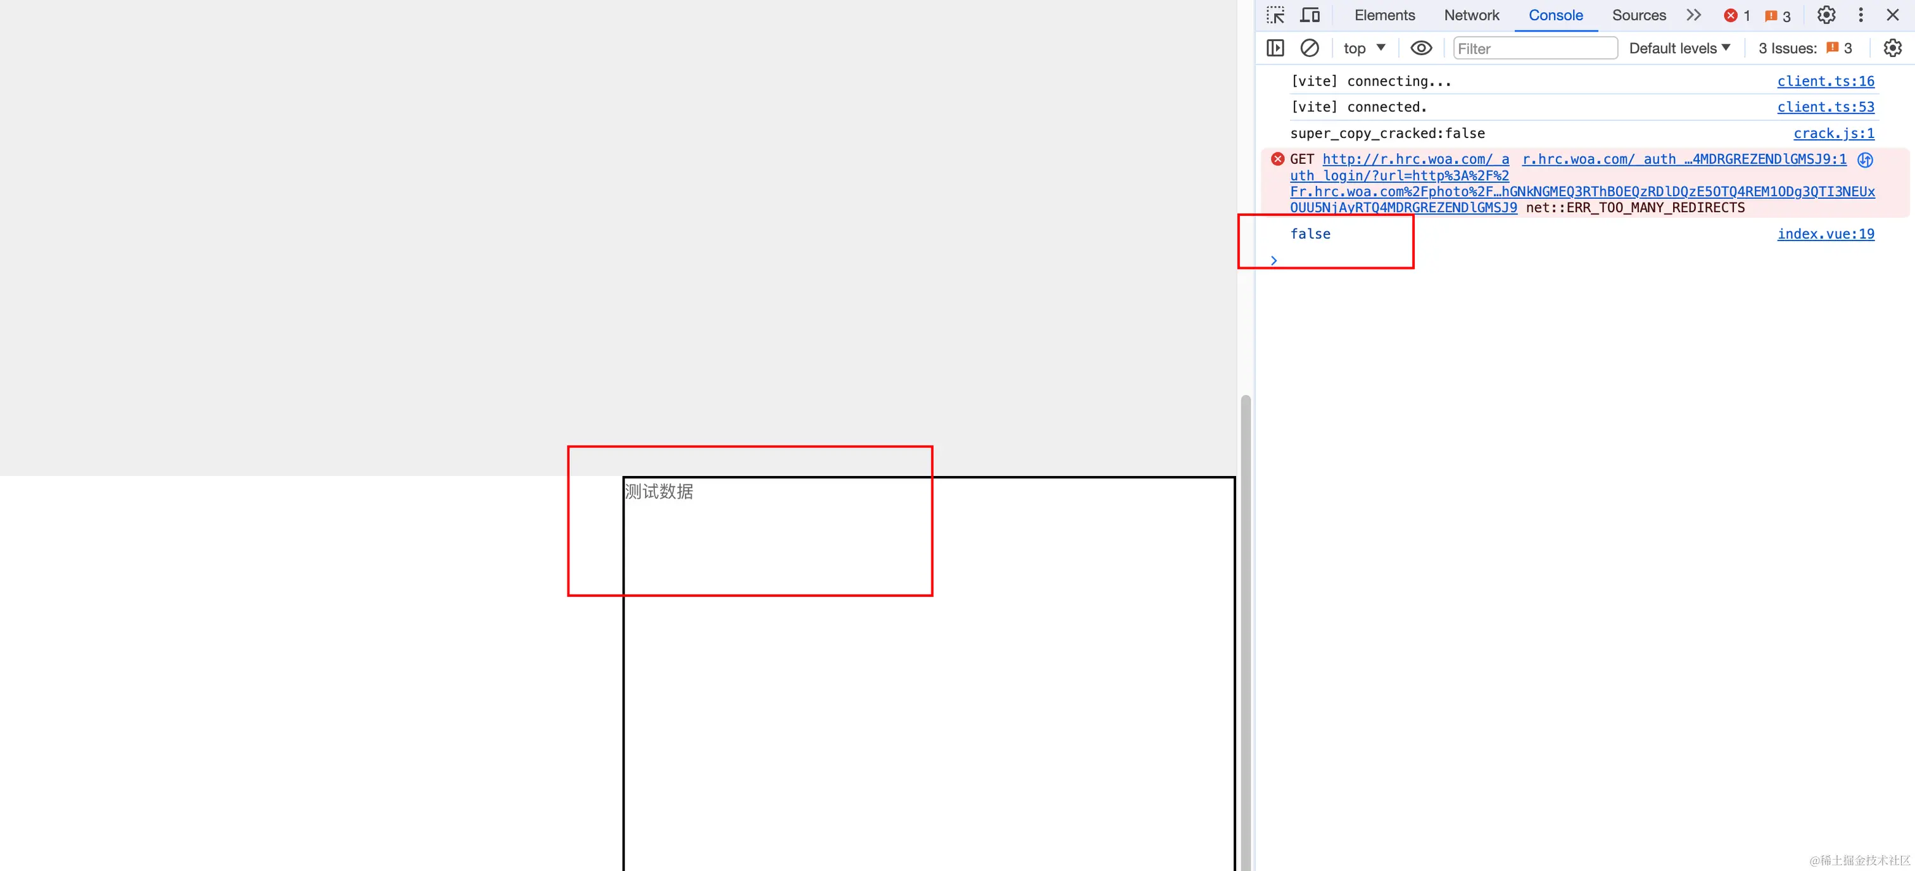1915x871 pixels.
Task: Open the index.vue:19 source link
Action: pos(1825,234)
